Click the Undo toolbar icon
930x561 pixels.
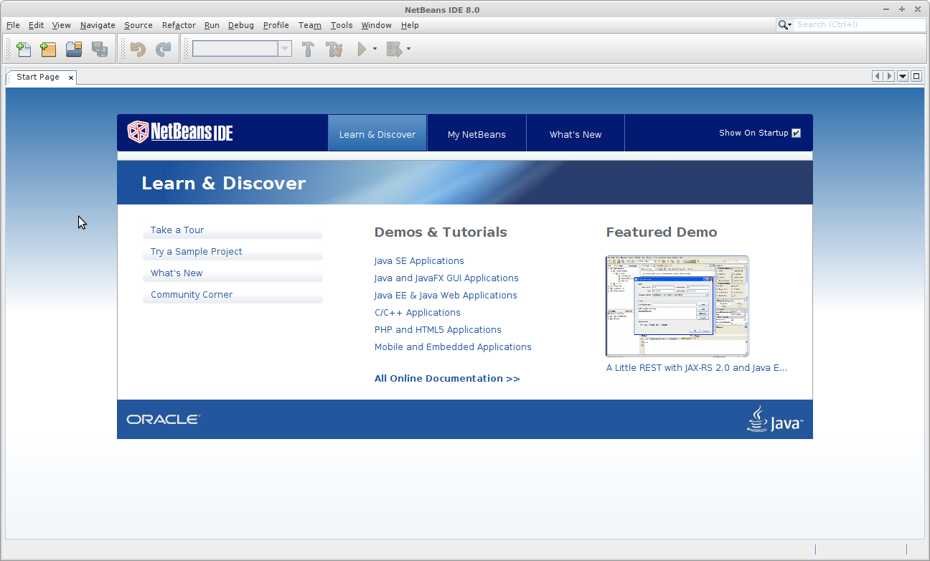pos(138,49)
